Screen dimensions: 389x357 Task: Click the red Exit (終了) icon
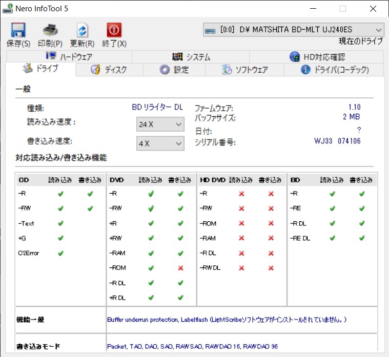114,30
